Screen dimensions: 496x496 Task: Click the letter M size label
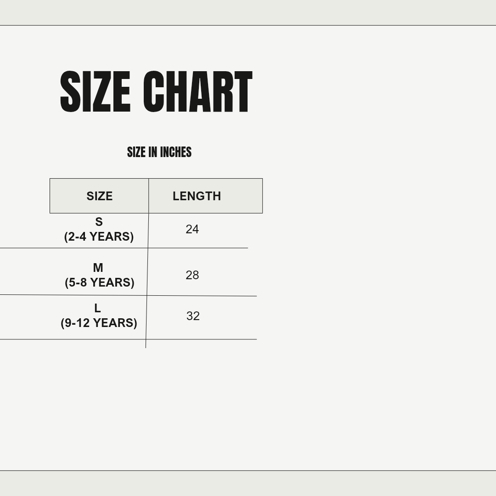(98, 268)
